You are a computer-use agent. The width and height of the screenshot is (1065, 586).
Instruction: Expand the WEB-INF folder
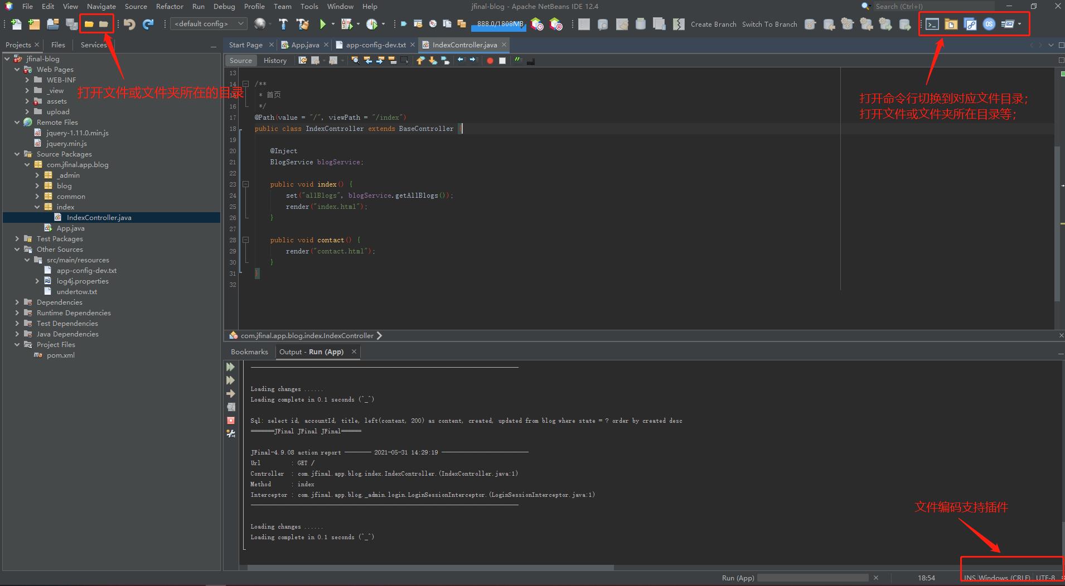tap(27, 80)
